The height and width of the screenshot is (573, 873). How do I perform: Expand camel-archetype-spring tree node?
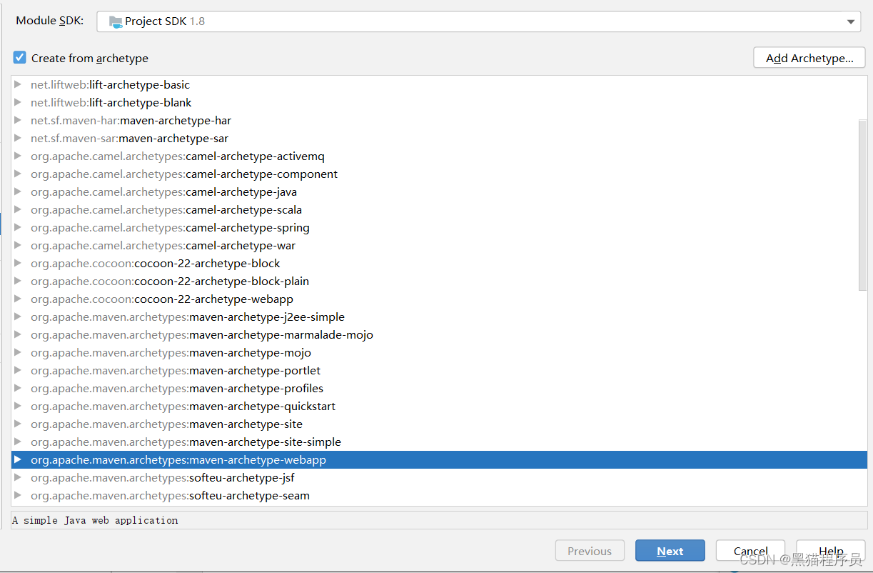click(x=18, y=227)
